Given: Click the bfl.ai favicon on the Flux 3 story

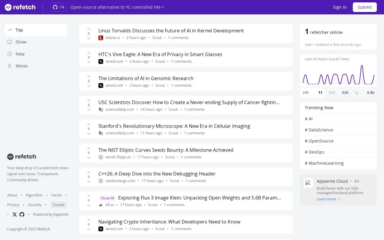Looking at the screenshot, I should pyautogui.click(x=101, y=205).
